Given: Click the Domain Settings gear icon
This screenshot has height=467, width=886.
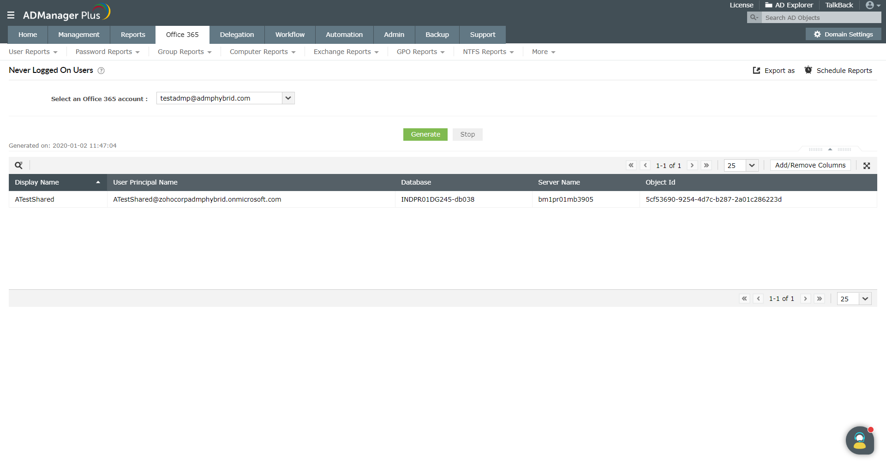Looking at the screenshot, I should point(817,34).
